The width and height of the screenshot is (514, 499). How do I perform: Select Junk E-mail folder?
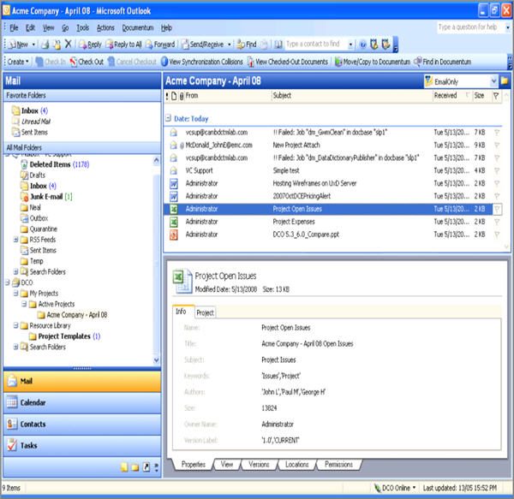(46, 197)
